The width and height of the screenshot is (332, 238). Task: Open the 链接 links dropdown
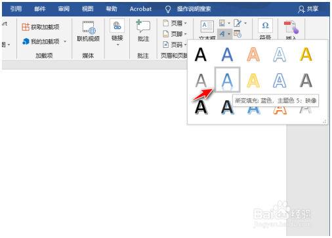[117, 33]
